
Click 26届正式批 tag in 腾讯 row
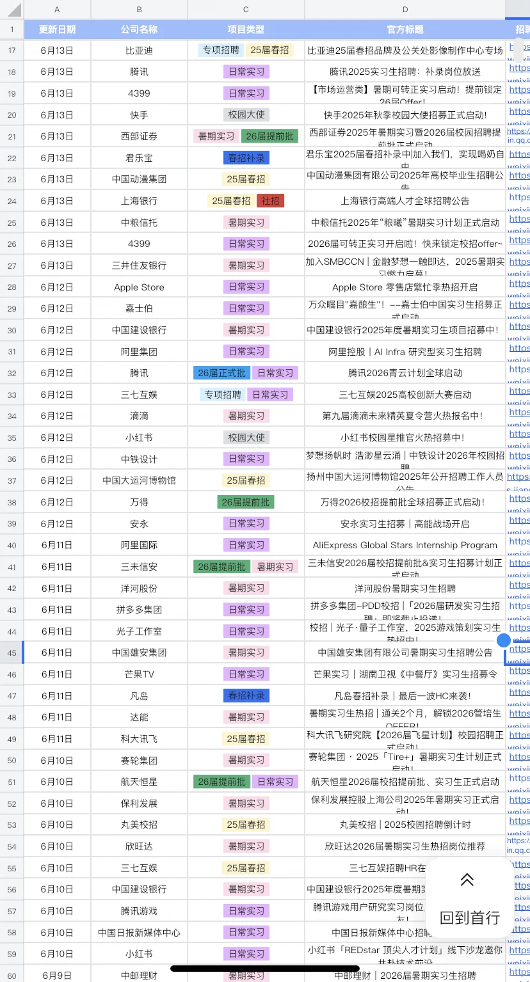tap(221, 373)
